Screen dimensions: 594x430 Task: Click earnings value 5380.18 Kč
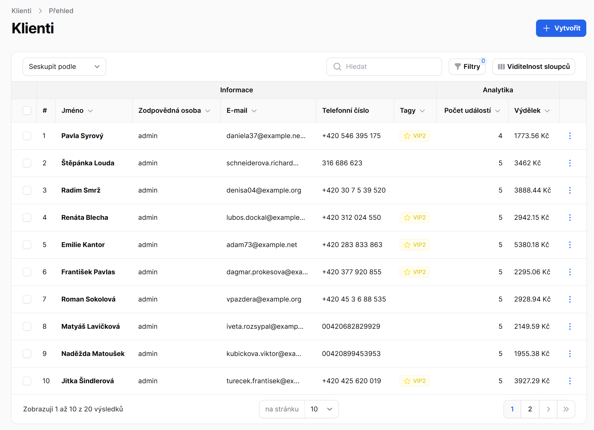532,245
